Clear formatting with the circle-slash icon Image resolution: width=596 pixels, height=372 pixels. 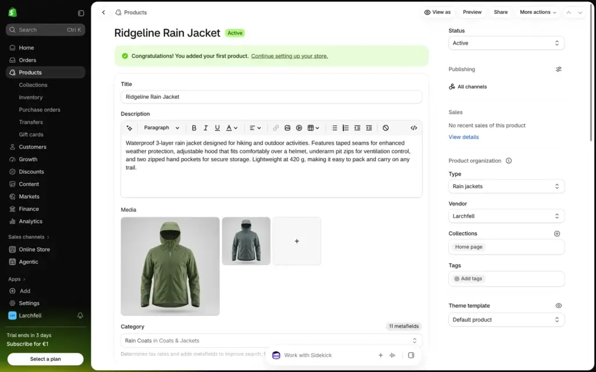(386, 128)
